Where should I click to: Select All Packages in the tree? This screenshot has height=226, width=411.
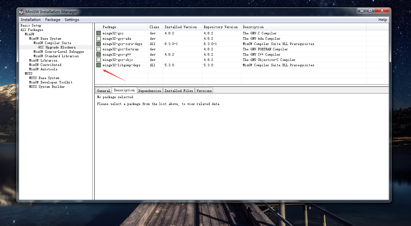tap(32, 30)
